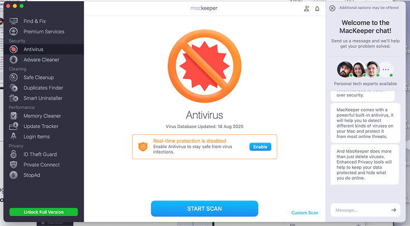Send chat message arrow icon
Viewport: 410px width, 226px height.
click(393, 210)
